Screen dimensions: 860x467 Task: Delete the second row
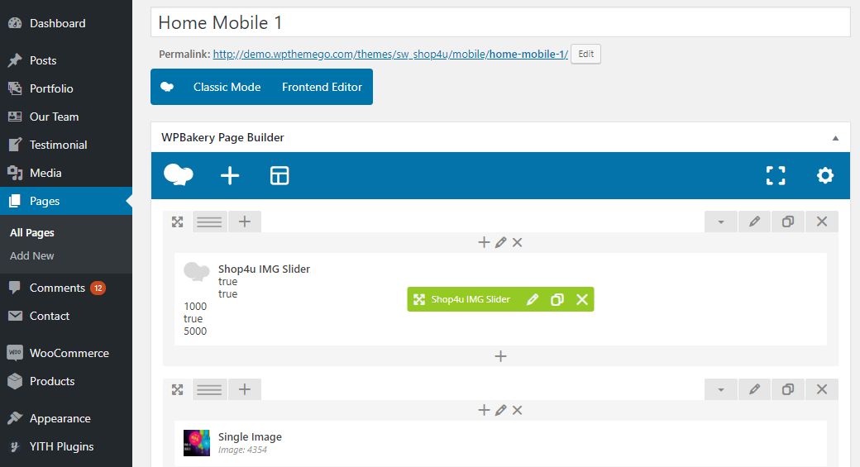822,389
